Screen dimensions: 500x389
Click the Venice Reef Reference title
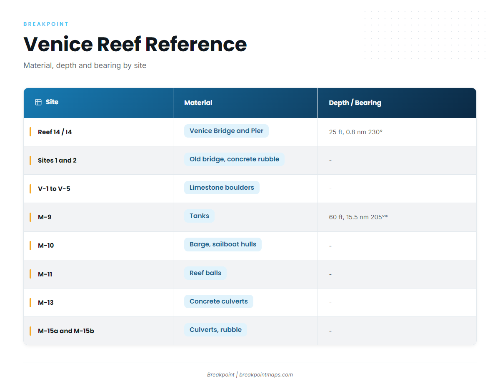135,44
